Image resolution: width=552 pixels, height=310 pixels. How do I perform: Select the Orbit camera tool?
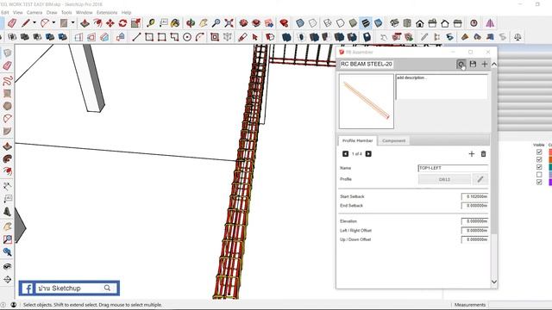tap(191, 23)
